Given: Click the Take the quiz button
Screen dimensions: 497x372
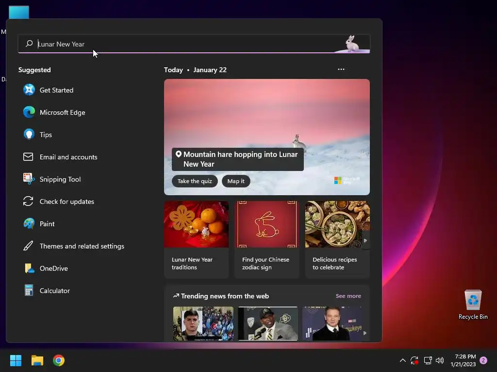Looking at the screenshot, I should click(195, 181).
